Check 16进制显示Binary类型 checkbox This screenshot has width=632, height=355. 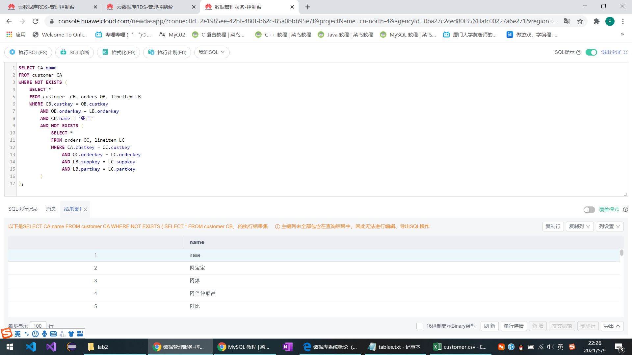click(420, 326)
